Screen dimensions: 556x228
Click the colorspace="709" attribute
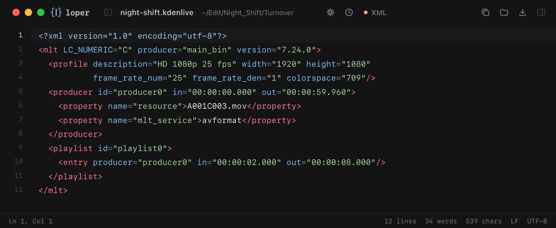click(326, 78)
